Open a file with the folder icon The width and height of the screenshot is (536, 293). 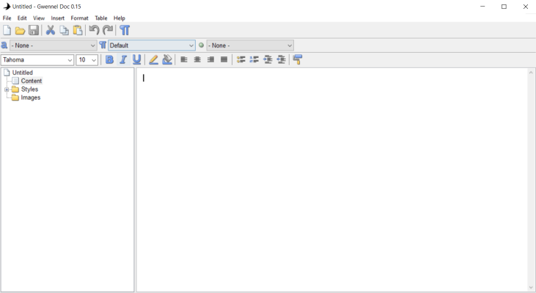[20, 30]
